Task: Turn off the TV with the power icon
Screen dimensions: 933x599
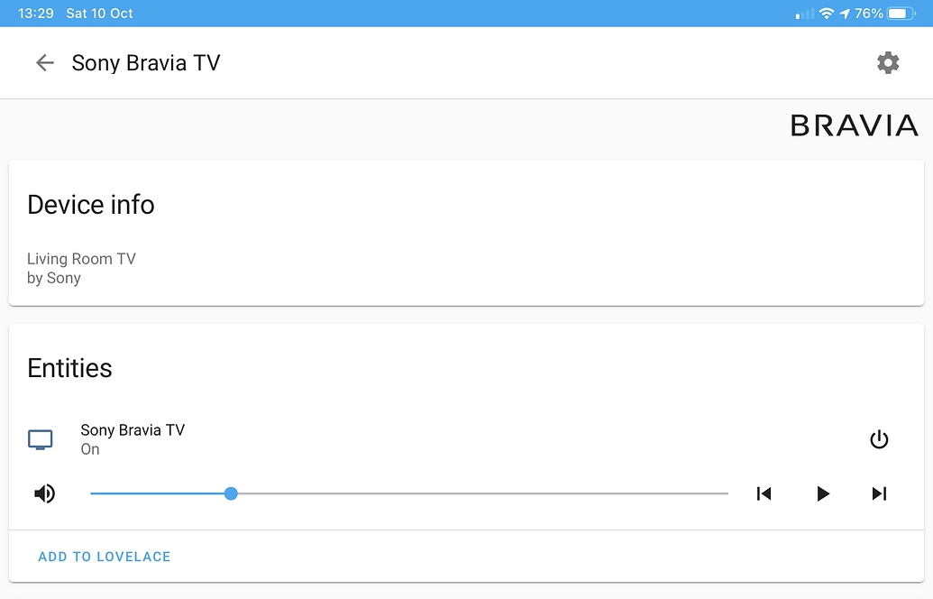Action: 879,439
